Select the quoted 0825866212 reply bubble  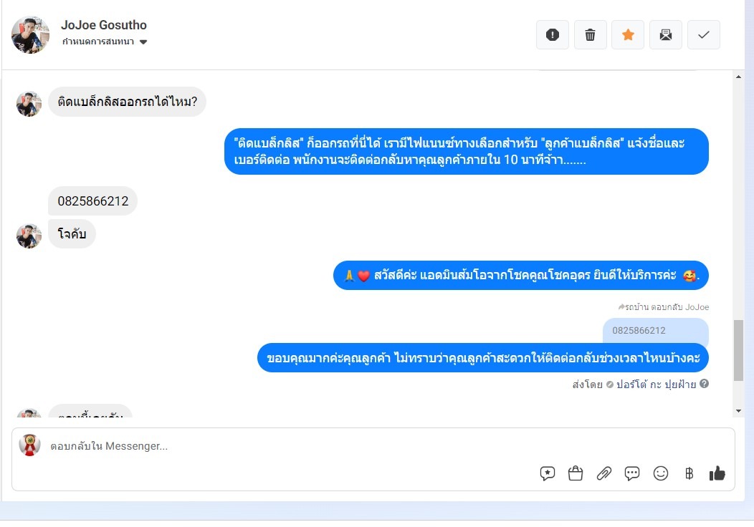pos(655,331)
